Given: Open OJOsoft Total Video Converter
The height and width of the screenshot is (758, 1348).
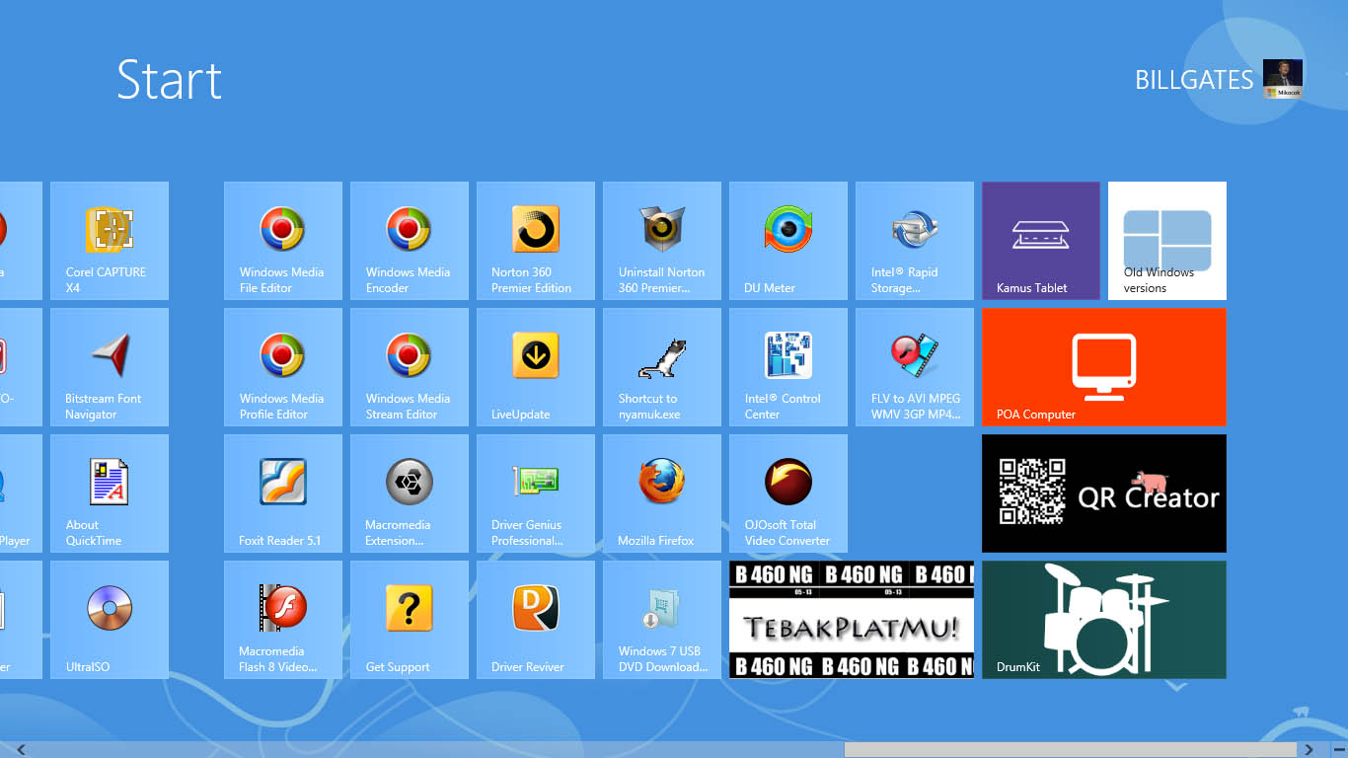Looking at the screenshot, I should (788, 493).
